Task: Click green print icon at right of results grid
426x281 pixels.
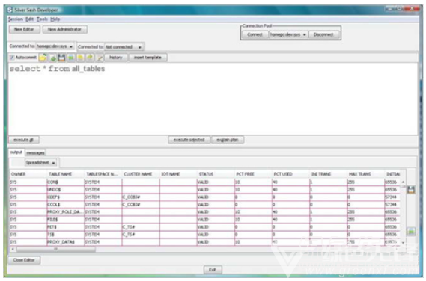Action: [x=411, y=232]
